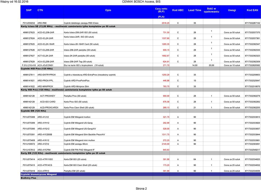
Task: Select EAN code 8717332267132
Action: click(252, 23)
